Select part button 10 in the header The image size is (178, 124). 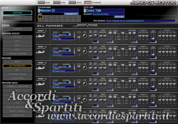tap(46, 20)
